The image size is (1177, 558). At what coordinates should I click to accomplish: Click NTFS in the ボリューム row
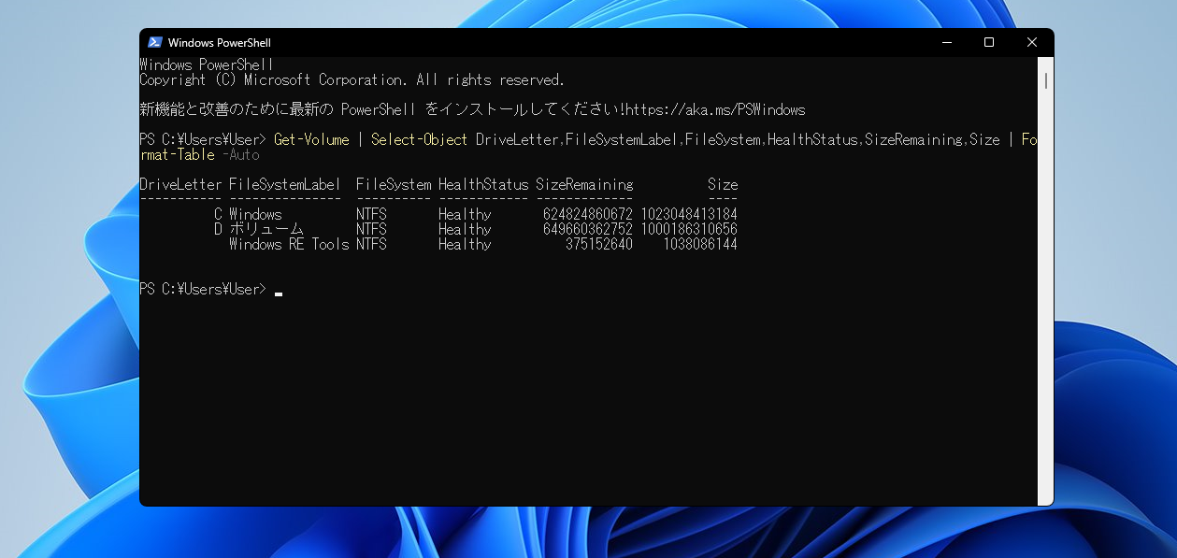pos(371,229)
